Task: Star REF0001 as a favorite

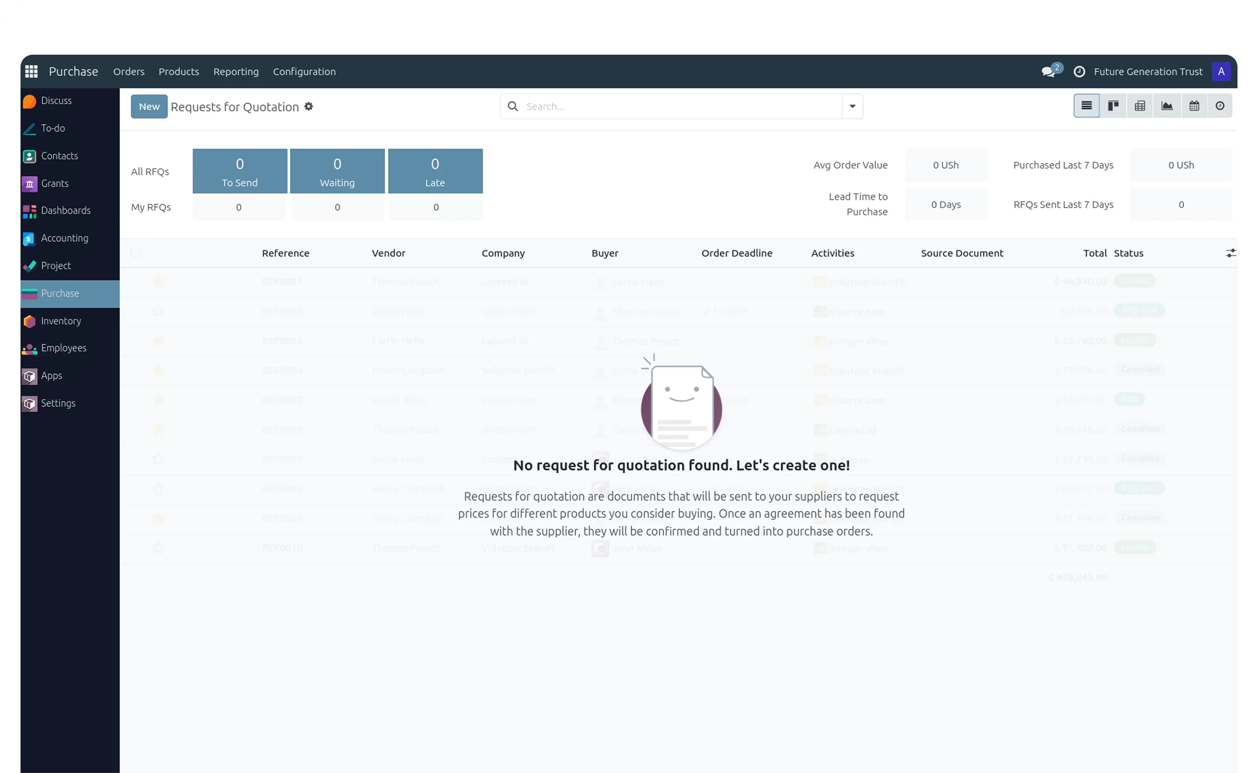Action: tap(159, 281)
